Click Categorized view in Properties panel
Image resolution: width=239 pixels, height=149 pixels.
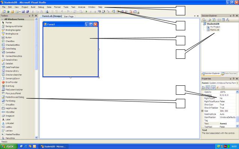pyautogui.click(x=203, y=88)
